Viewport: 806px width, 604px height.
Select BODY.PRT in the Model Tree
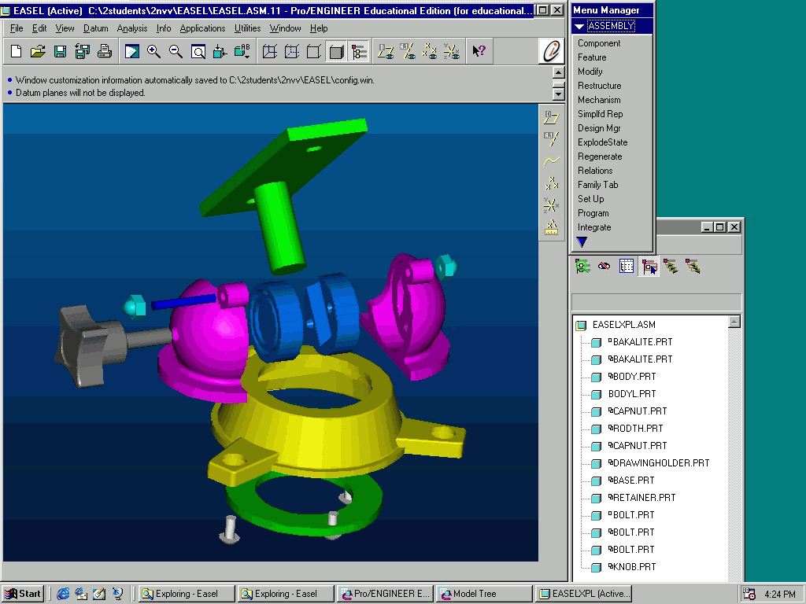(632, 377)
